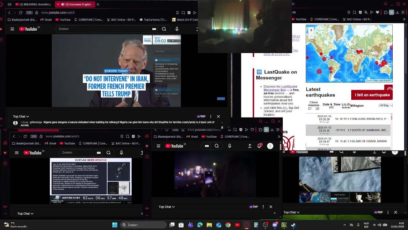Click the heart bookmark icon in earthquake window
Screen dimensions: 408x230
[x=378, y=12]
